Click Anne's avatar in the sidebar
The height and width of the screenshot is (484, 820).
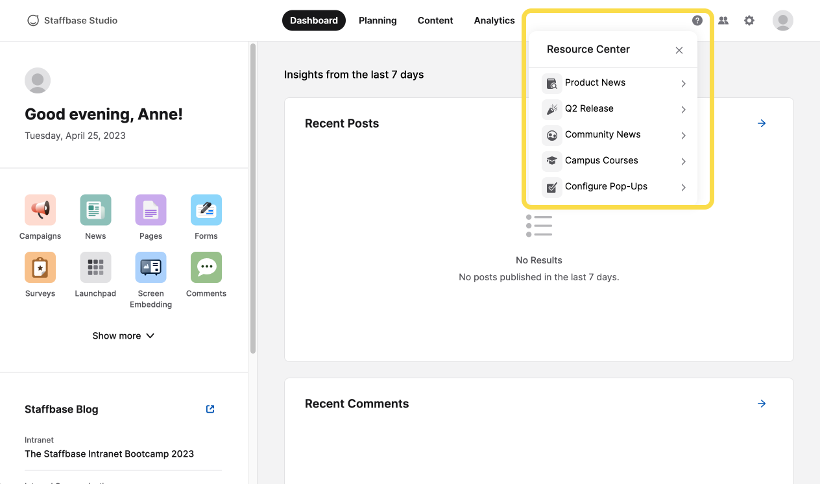pos(38,80)
